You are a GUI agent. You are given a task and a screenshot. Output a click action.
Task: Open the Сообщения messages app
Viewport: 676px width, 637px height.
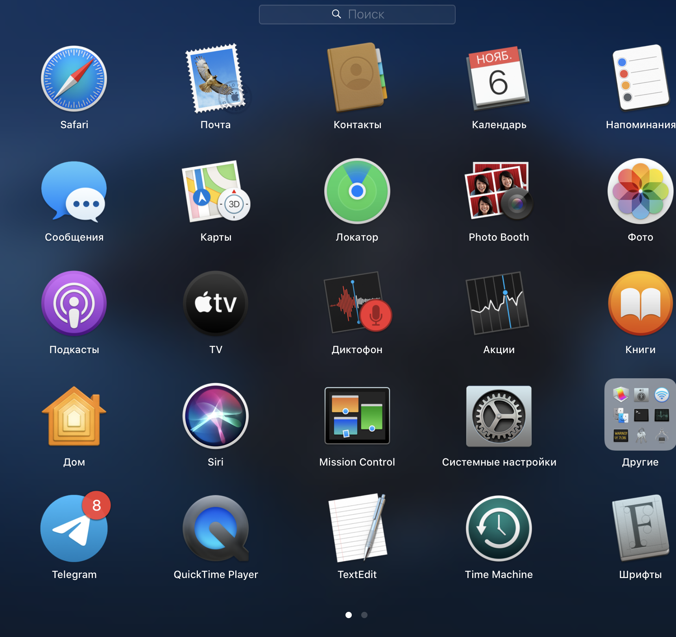pos(74,191)
